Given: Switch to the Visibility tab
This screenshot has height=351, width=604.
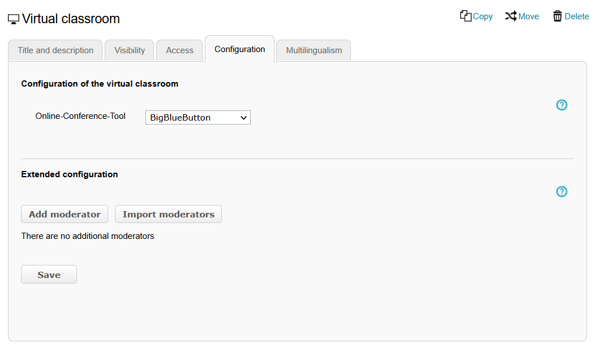Looking at the screenshot, I should pos(129,50).
